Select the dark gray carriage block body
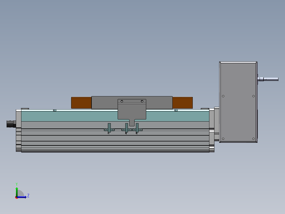Viewport: 285px width, 214px height. tap(104, 103)
